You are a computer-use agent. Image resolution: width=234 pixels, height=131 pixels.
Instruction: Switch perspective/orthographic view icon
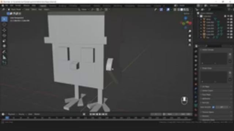190,45
